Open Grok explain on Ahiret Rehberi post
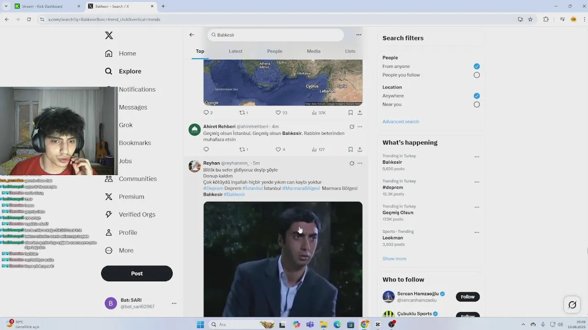 (352, 126)
